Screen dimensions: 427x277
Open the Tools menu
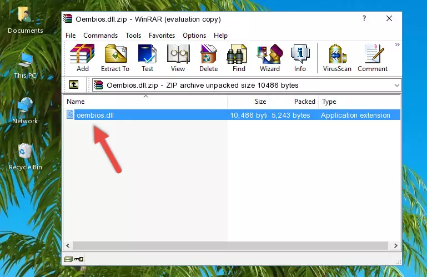[x=133, y=36]
